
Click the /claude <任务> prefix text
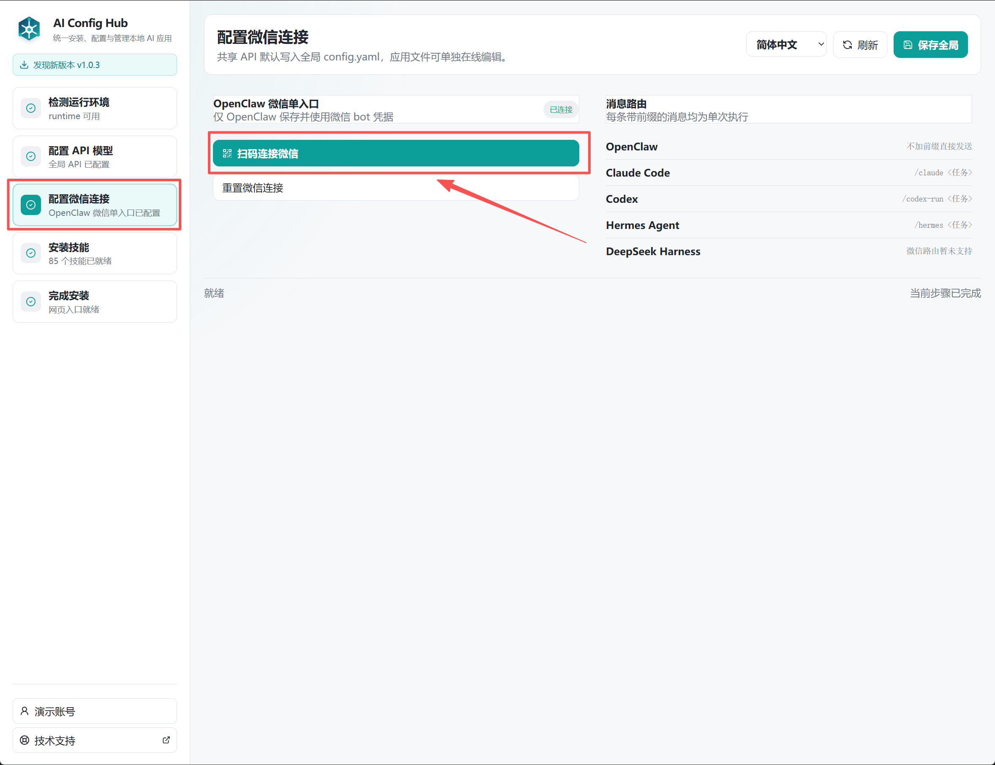(x=943, y=173)
